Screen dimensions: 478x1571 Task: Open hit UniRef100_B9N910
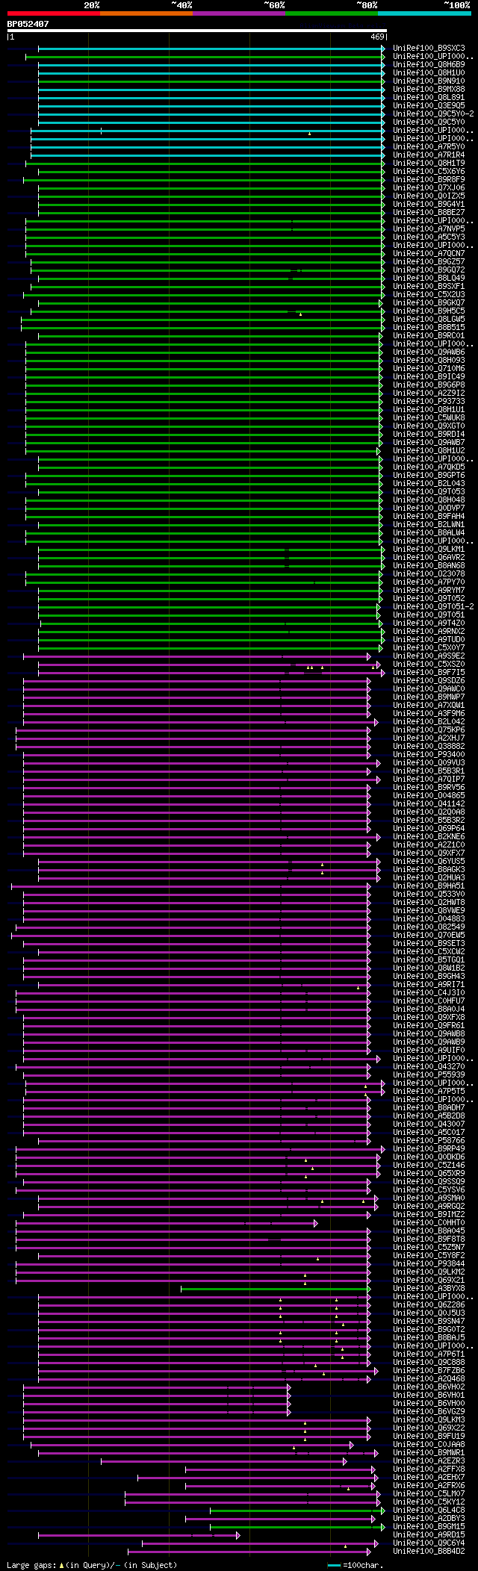[429, 81]
